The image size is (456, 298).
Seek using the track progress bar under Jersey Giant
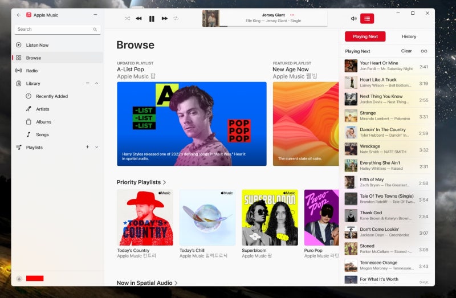273,26
